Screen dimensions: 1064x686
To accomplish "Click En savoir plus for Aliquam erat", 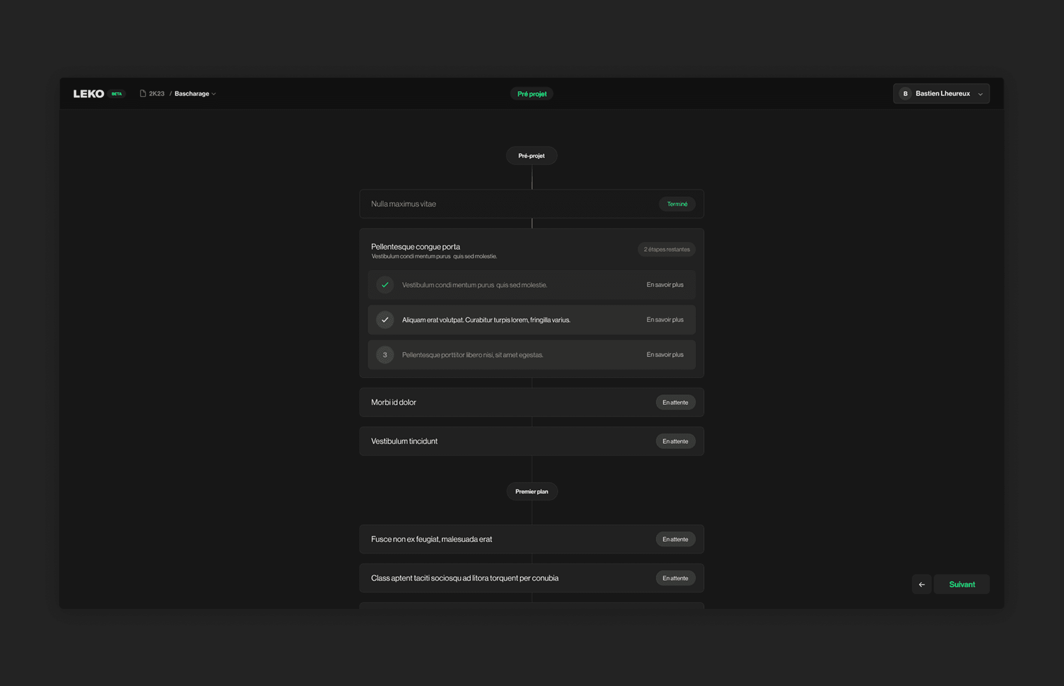I will pos(664,320).
